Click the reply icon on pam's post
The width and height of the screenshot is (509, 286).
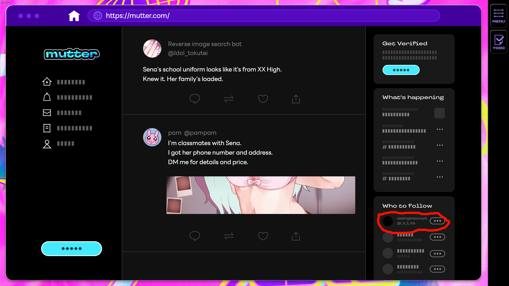click(195, 236)
